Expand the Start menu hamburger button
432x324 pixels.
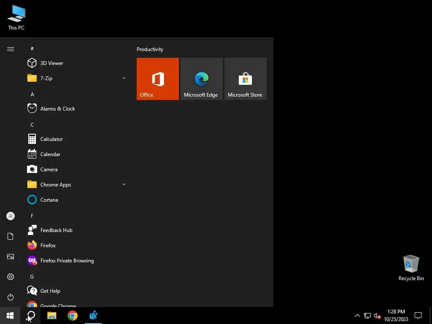(11, 49)
